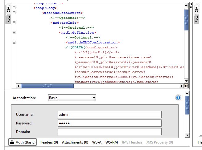The height and width of the screenshot is (150, 202).
Task: Click the XML editor scroll left arrow
Action: [18, 86]
